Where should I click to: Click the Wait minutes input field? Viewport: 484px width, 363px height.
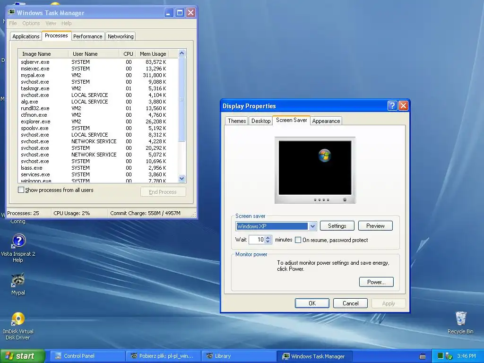coord(257,240)
